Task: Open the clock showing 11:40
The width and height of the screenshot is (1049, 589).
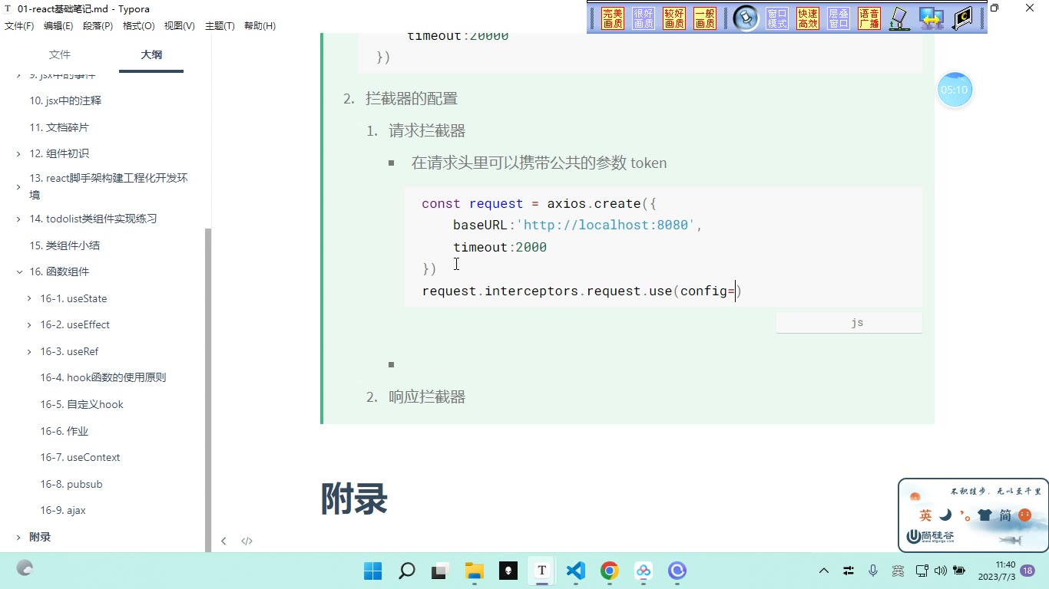Action: tap(997, 571)
